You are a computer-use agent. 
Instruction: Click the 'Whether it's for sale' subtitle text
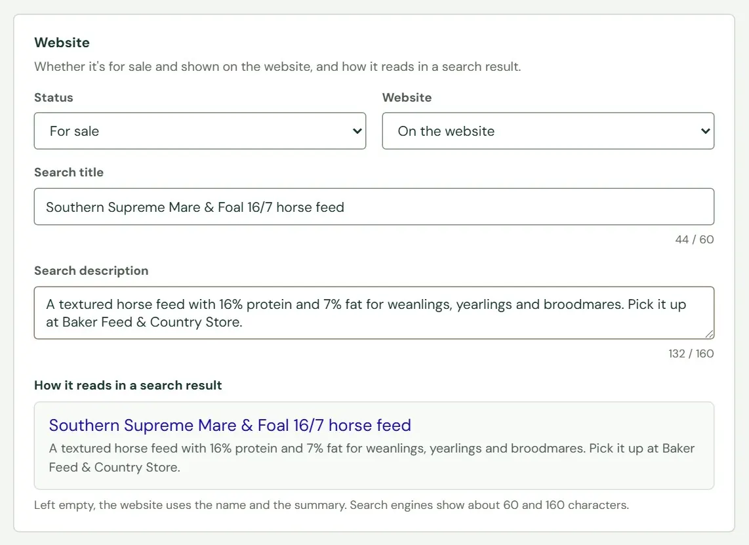[x=277, y=66]
